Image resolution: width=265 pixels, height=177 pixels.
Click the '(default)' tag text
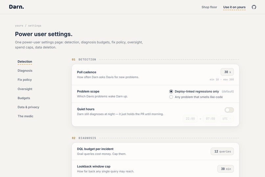(228, 91)
